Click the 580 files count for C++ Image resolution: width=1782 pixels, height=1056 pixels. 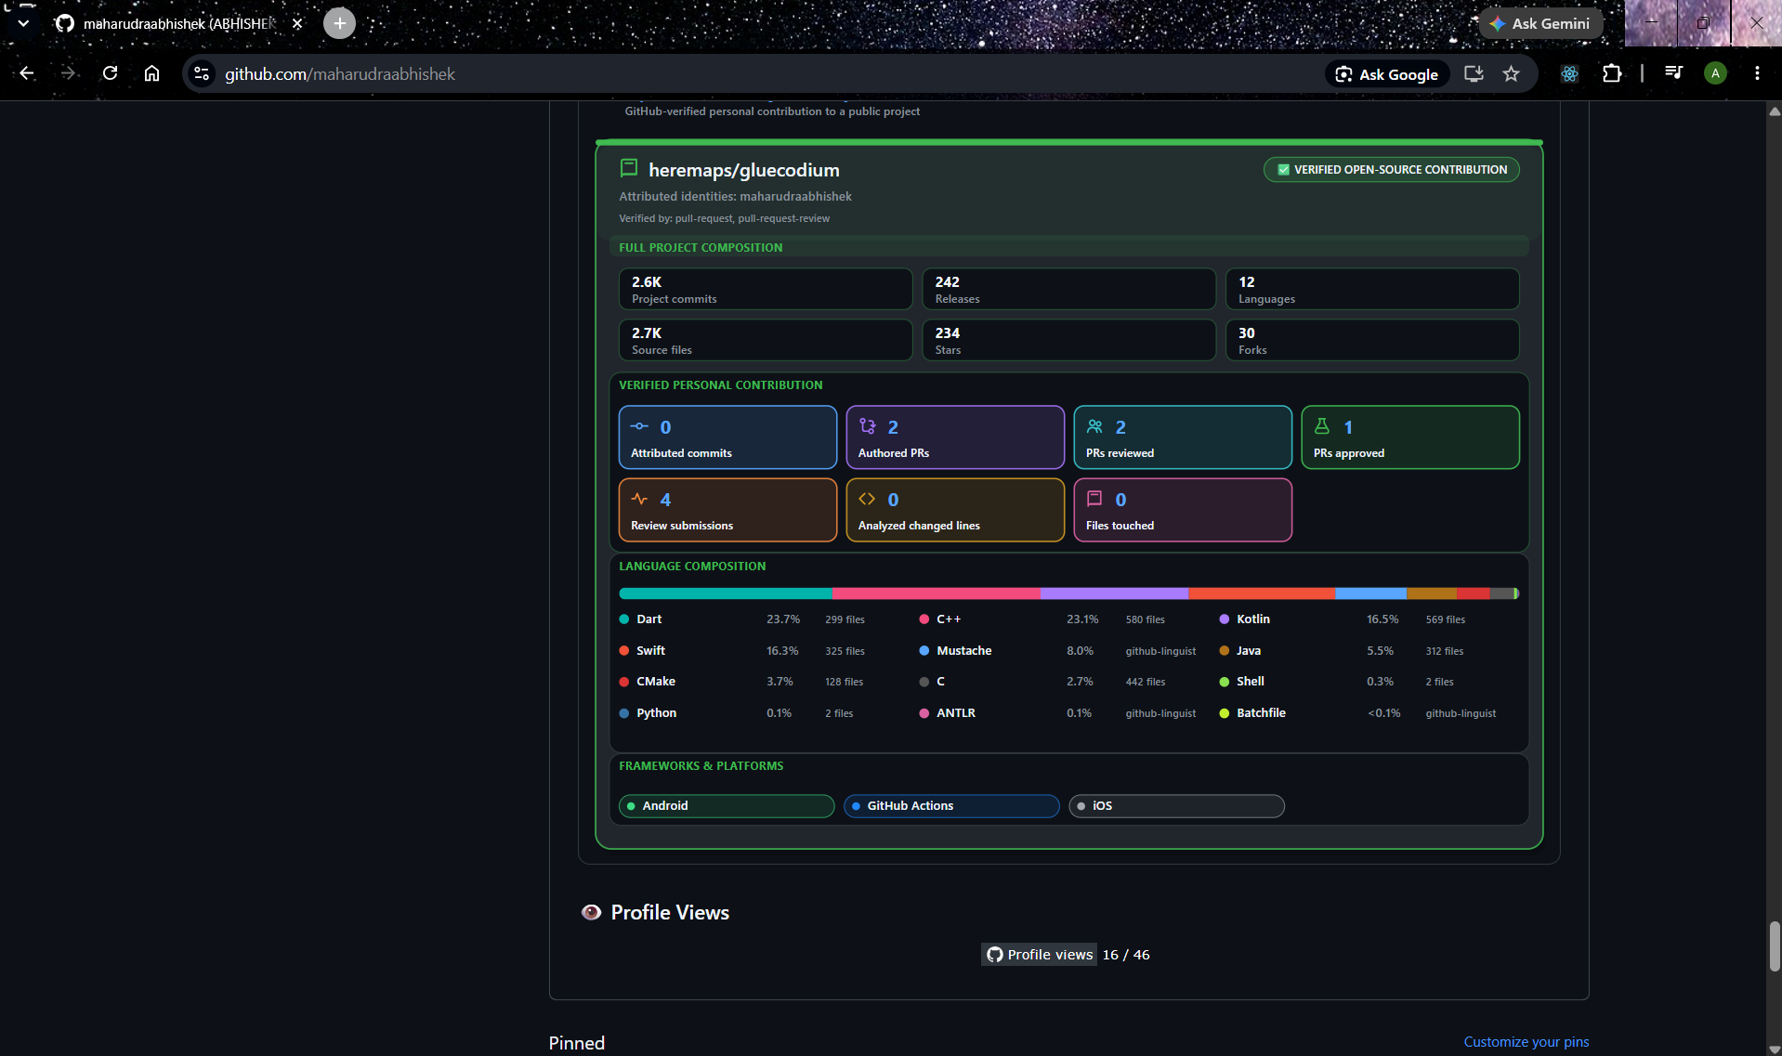[x=1145, y=619]
